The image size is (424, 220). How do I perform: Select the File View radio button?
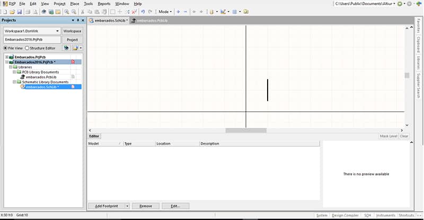pos(5,48)
